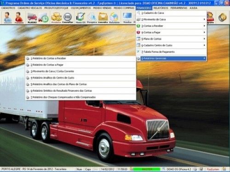The height and width of the screenshot is (172, 230).
Task: Open 2-Relatório de Contas a Pagar
Action: (80, 65)
